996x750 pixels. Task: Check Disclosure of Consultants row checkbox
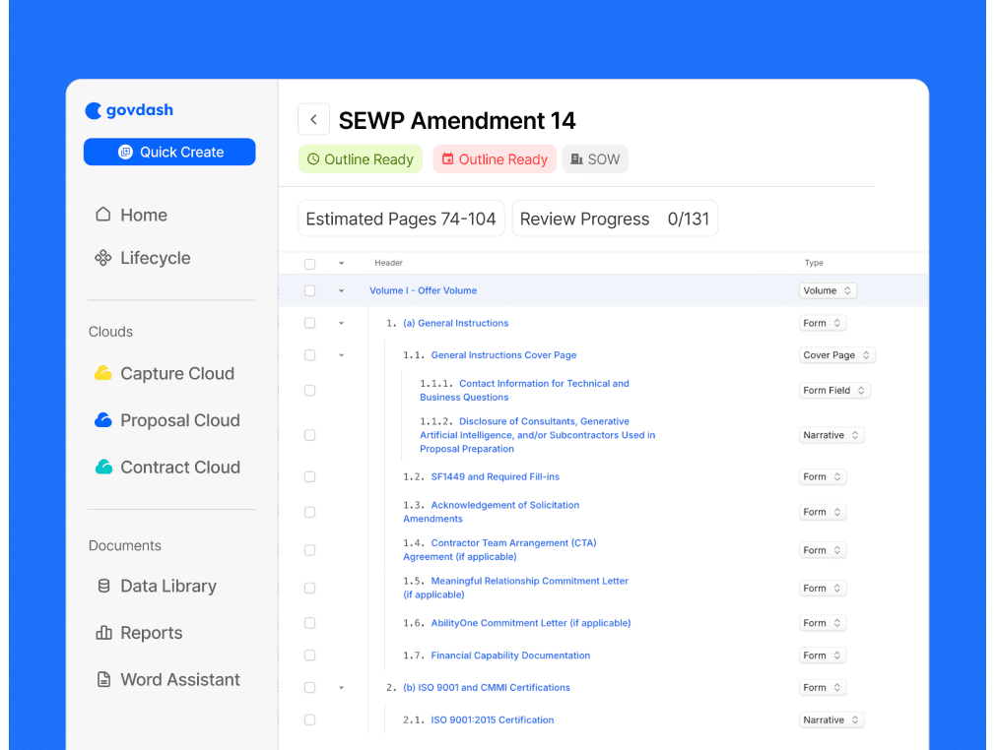310,435
